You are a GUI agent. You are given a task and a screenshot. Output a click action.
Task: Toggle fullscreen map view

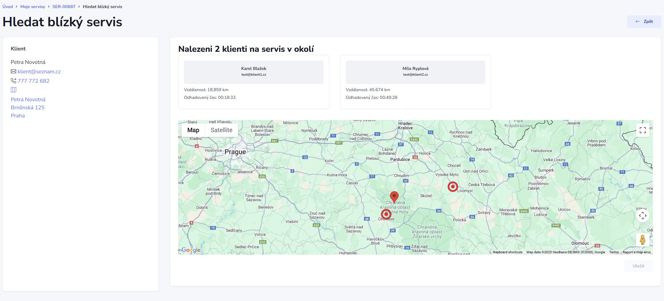[642, 130]
